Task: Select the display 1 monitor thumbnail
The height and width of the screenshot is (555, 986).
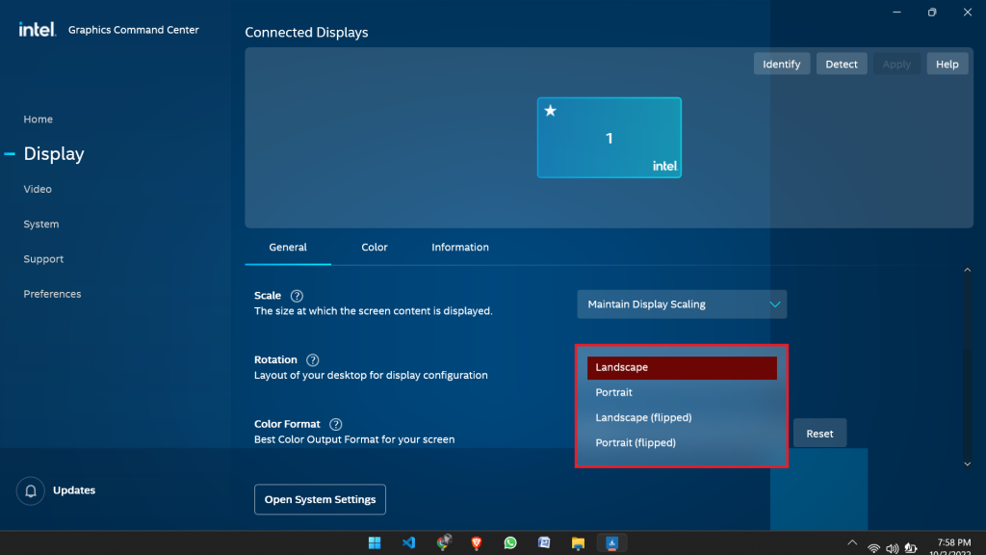Action: (x=610, y=138)
